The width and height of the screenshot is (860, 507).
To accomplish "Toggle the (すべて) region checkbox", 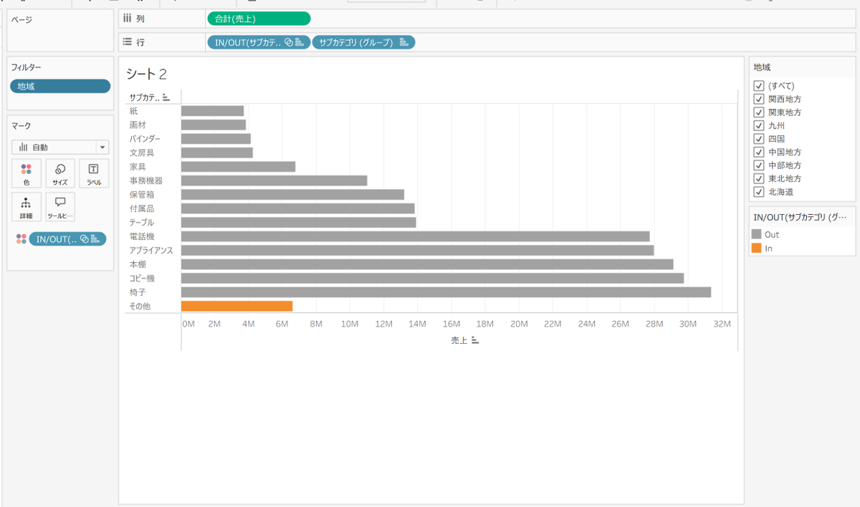I will (x=759, y=86).
